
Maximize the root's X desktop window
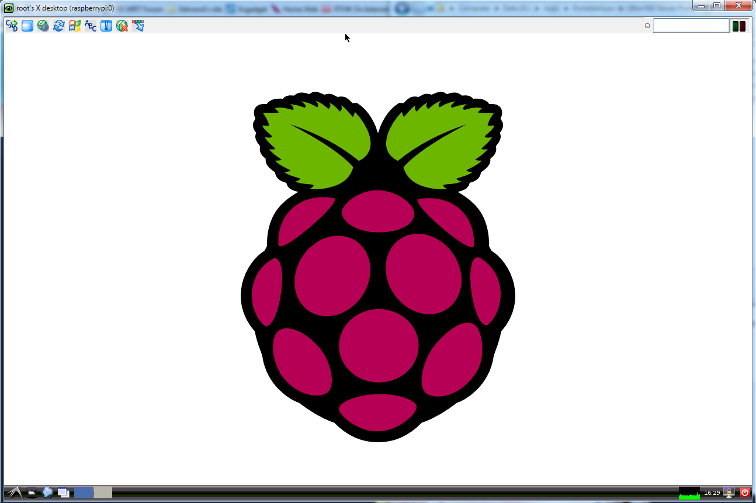pos(716,5)
